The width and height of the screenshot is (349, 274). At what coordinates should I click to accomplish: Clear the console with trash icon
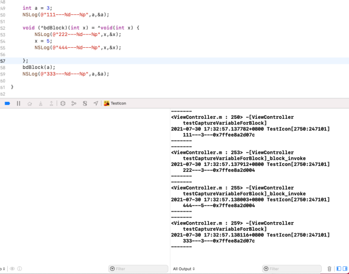[x=329, y=269]
